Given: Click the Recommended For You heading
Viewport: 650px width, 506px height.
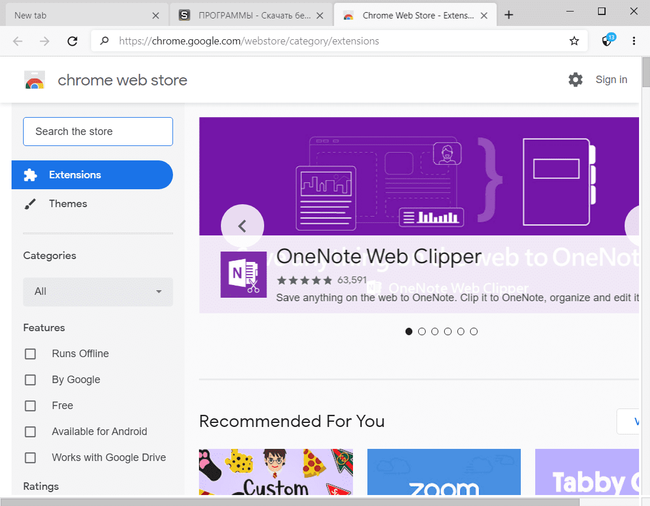Looking at the screenshot, I should pyautogui.click(x=292, y=421).
